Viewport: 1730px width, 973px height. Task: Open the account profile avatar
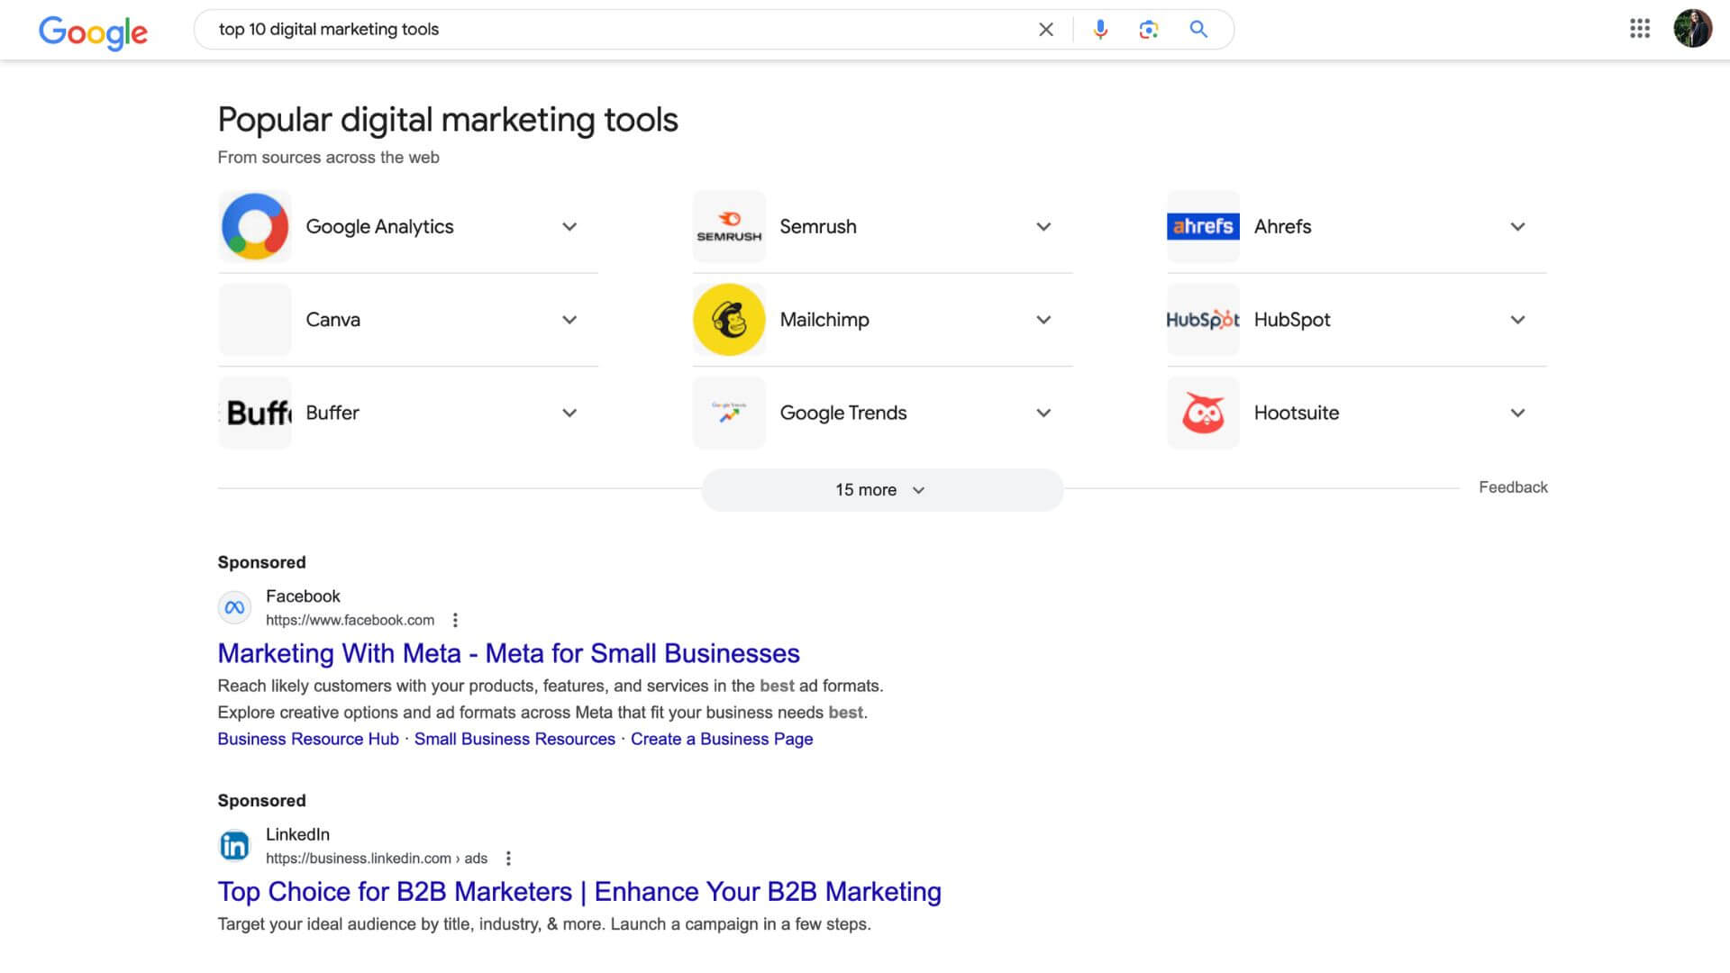(1693, 29)
